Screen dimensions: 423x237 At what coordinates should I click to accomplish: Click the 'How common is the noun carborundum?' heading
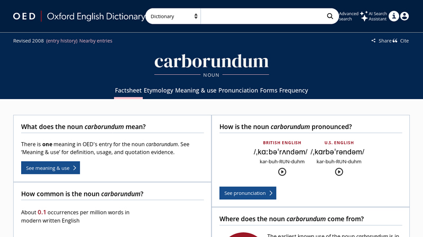pyautogui.click(x=82, y=194)
